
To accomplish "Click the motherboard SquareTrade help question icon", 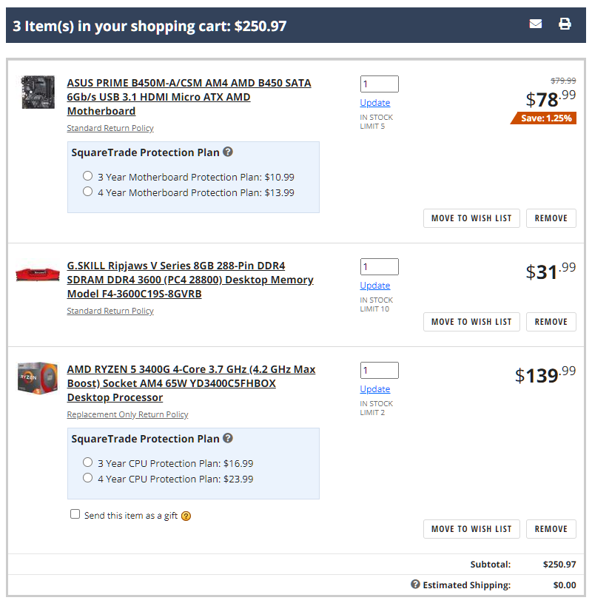I will coord(228,152).
